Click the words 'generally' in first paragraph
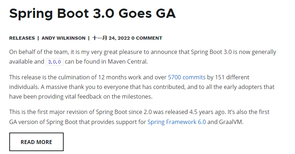Screen dimensions: 295x154 (264, 52)
